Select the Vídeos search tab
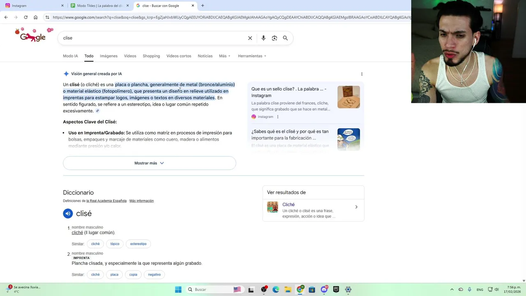This screenshot has height=296, width=526. tap(130, 56)
